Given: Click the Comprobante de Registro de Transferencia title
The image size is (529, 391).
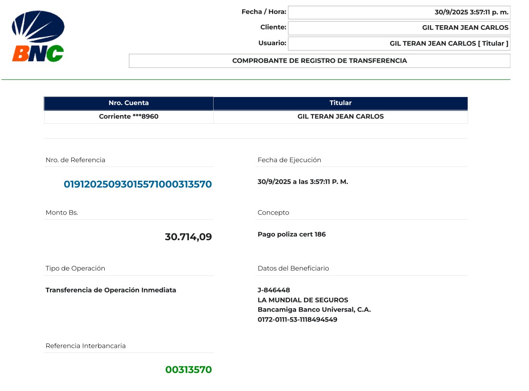Looking at the screenshot, I should (319, 61).
